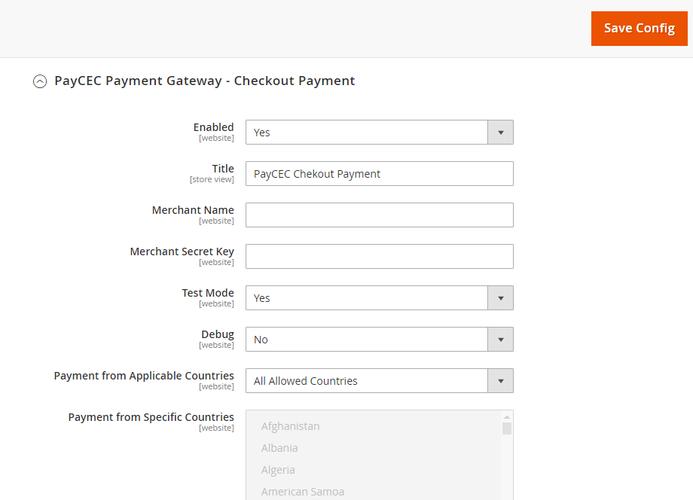
Task: Click the arrow button of Enabled dropdown
Action: point(501,133)
